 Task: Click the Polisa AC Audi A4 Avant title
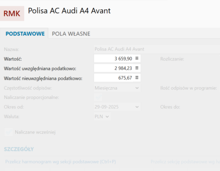coord(69,11)
